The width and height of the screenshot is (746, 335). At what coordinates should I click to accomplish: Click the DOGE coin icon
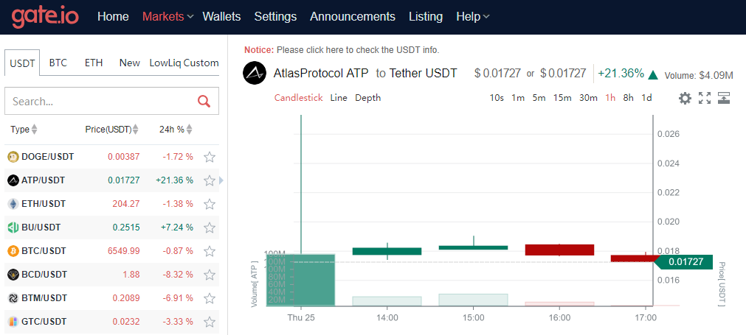(13, 157)
